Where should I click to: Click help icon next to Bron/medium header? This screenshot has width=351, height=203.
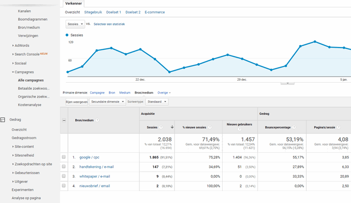(x=97, y=120)
